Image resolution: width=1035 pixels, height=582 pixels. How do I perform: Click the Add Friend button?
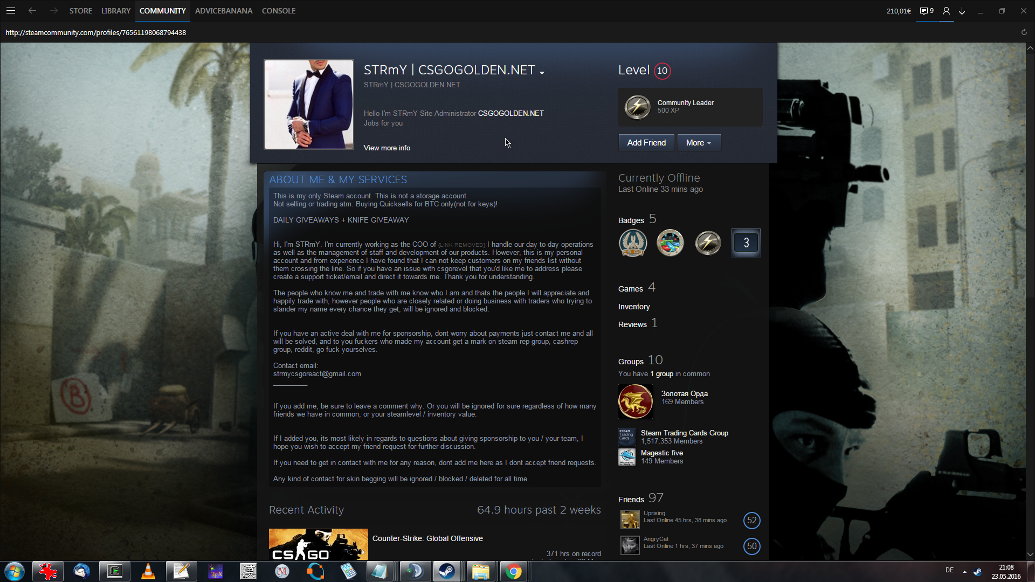646,143
